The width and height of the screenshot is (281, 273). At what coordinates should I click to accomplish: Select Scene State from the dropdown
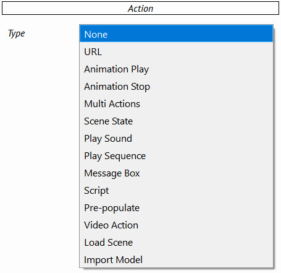click(x=176, y=121)
